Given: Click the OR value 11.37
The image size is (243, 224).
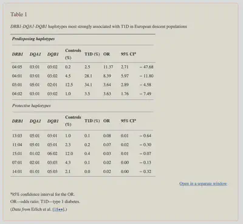Looking at the screenshot, I should click(x=108, y=67).
